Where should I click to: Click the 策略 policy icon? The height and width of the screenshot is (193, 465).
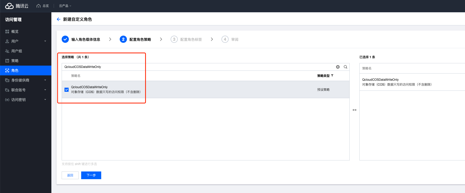(x=7, y=61)
